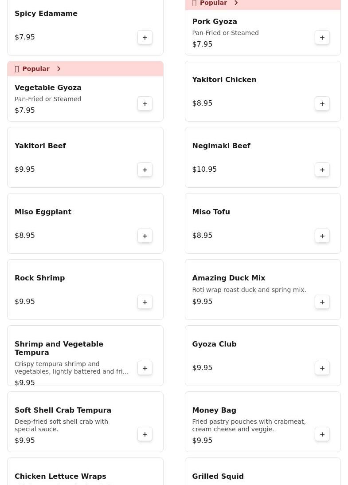The width and height of the screenshot is (348, 485).
Task: View Amazing Duck Mix item details
Action: [x=263, y=289]
